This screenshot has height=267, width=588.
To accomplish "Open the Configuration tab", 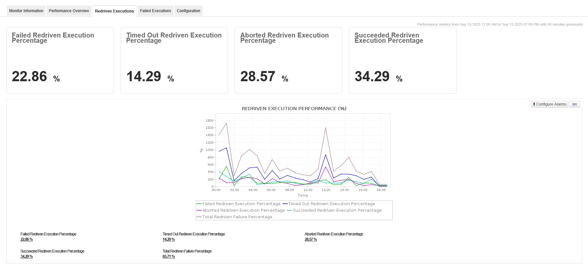I will pos(188,11).
